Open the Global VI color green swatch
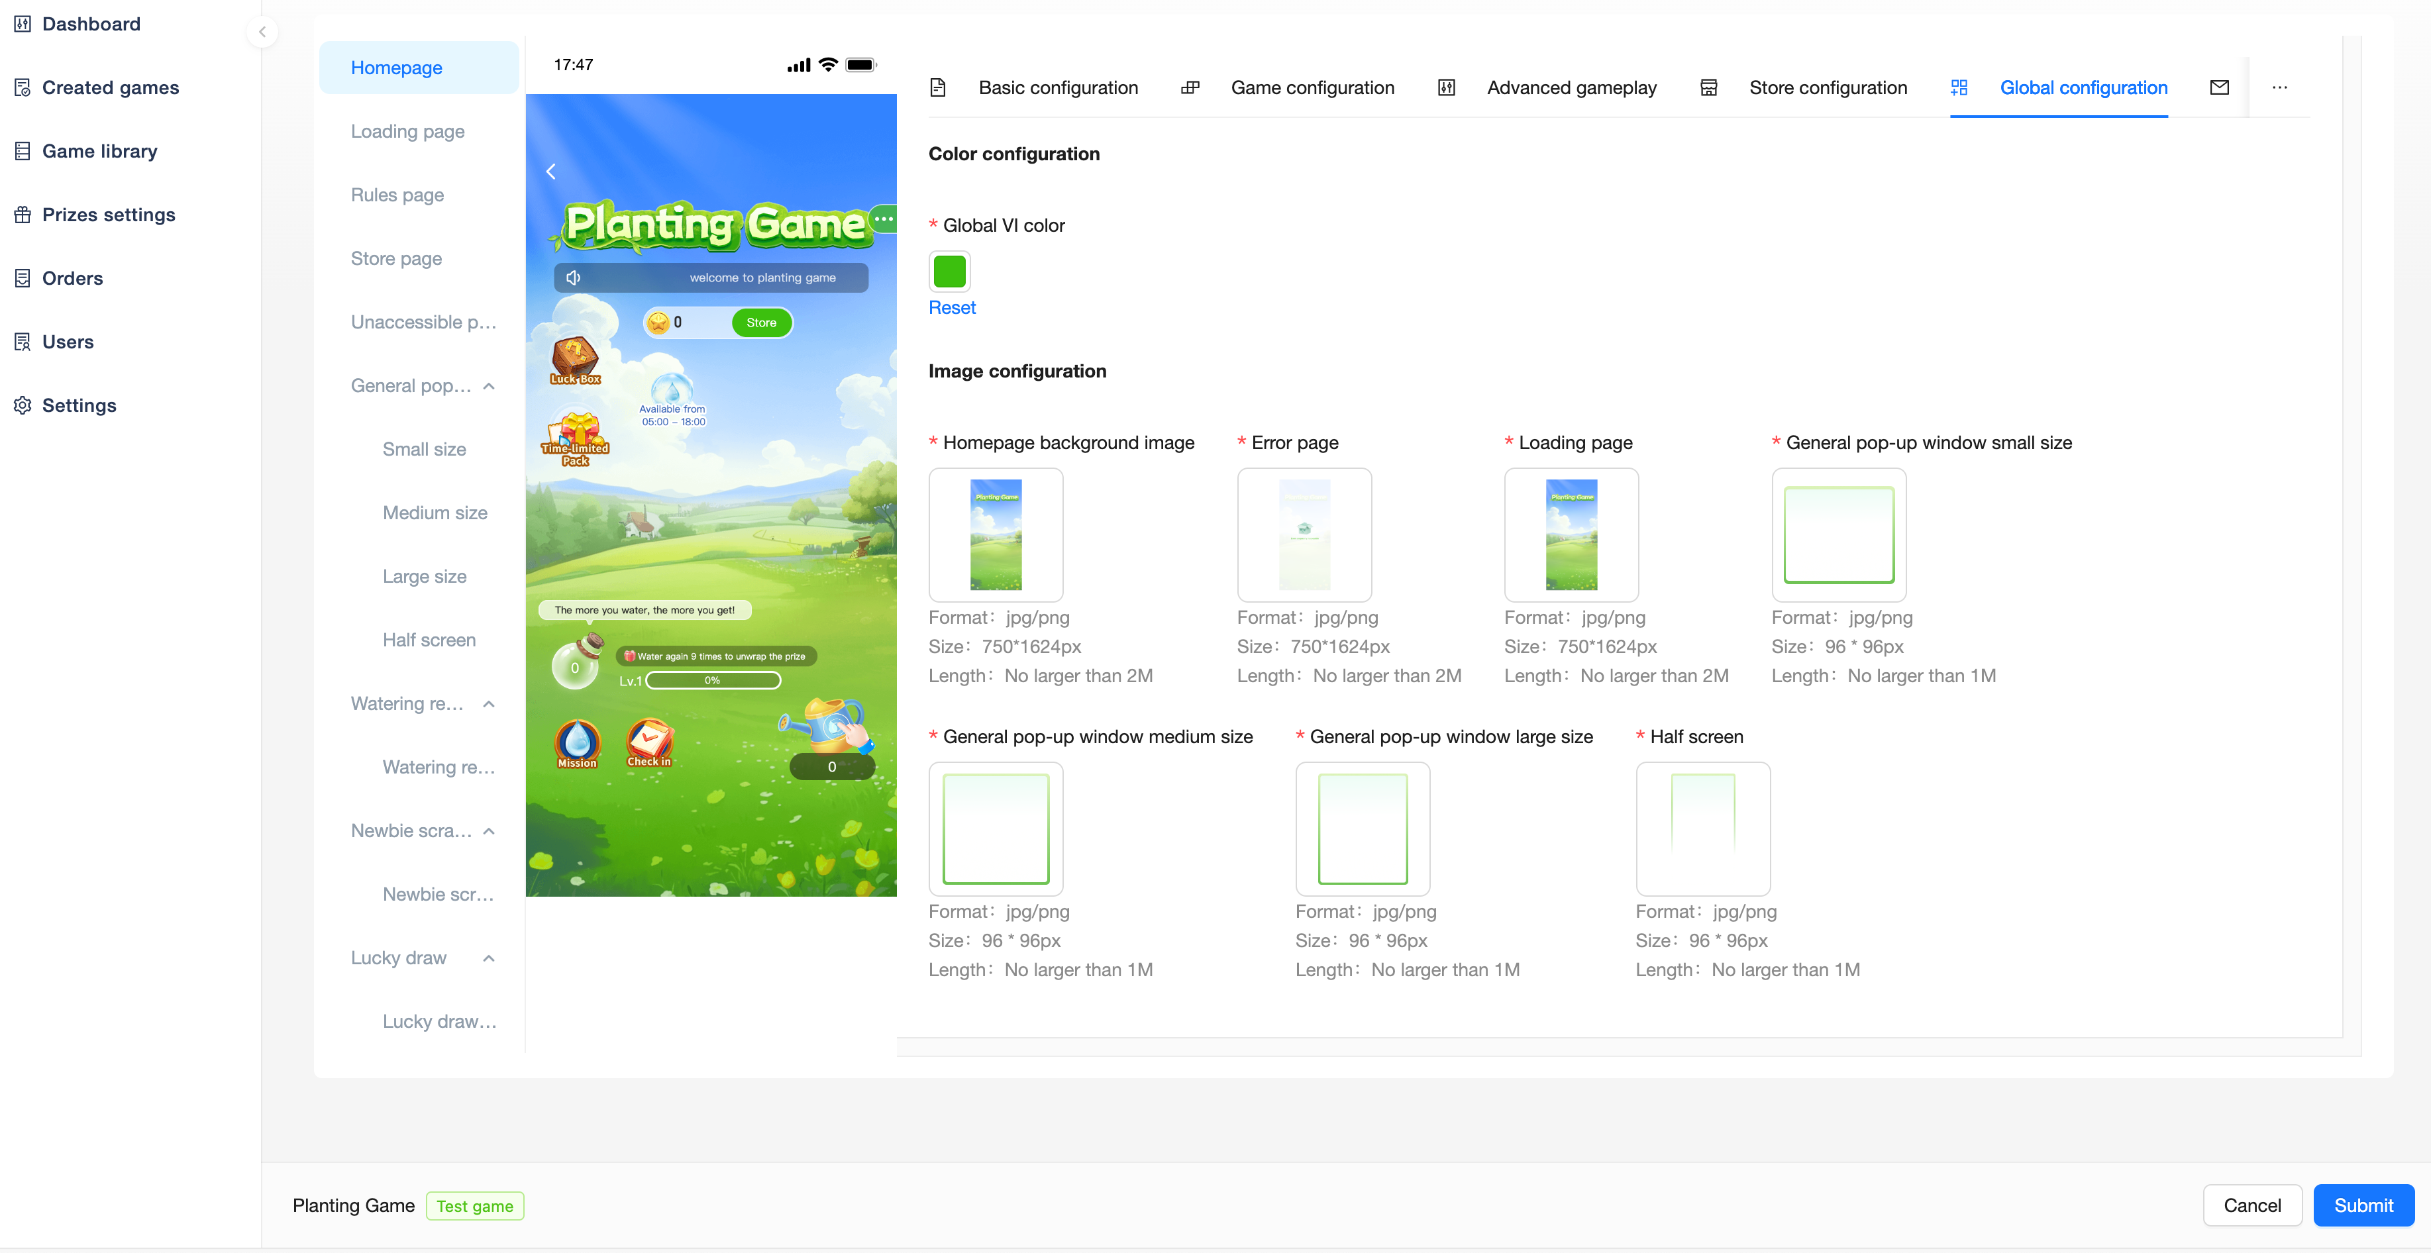Image resolution: width=2431 pixels, height=1253 pixels. tap(949, 272)
